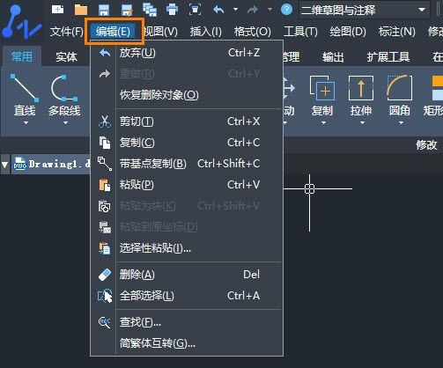
Task: Click the triangle left of drawing tabs
Action: pyautogui.click(x=4, y=165)
